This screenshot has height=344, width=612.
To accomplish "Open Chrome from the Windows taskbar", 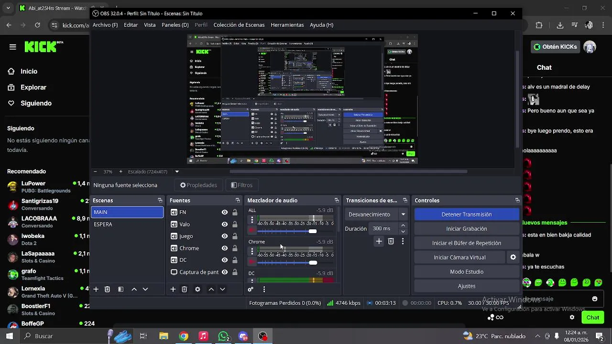I will (184, 336).
